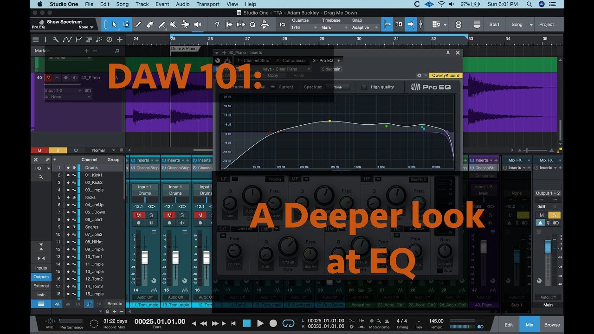This screenshot has width=594, height=334.
Task: Select the Mute tool
Action: click(x=174, y=25)
